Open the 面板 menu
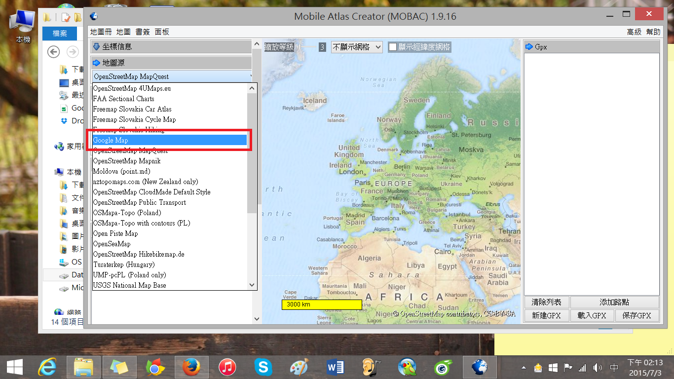Screen dimensions: 674x379 click(x=162, y=32)
